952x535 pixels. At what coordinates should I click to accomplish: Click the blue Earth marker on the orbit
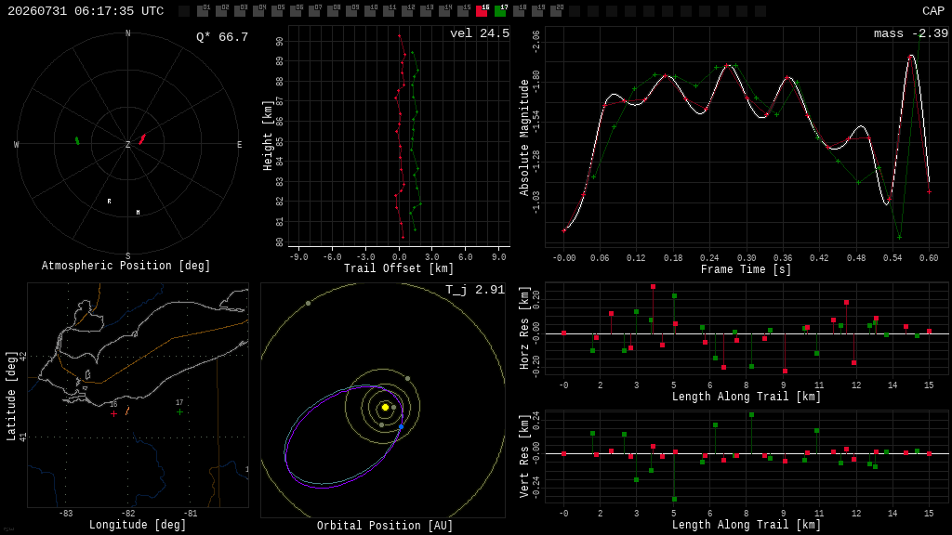[x=401, y=427]
